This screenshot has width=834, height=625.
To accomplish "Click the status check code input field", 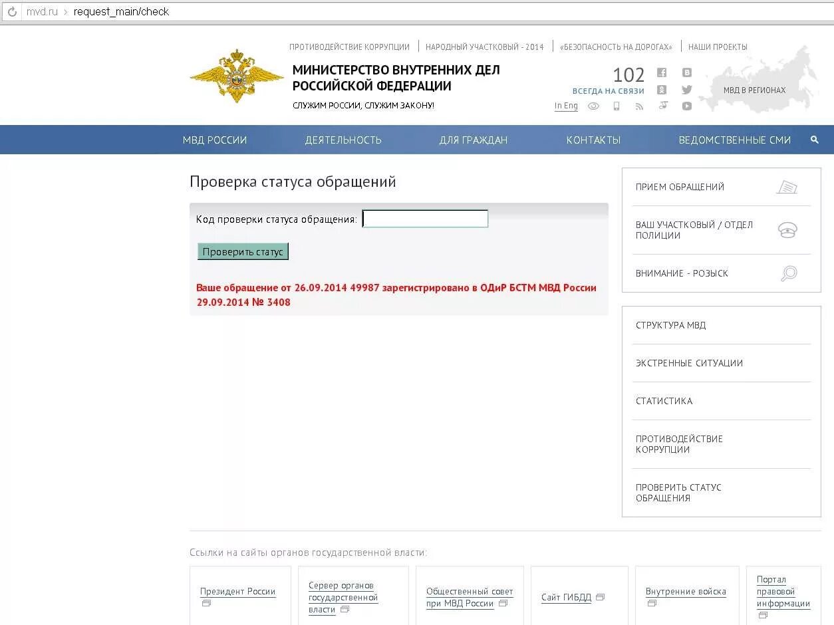I will pos(425,219).
